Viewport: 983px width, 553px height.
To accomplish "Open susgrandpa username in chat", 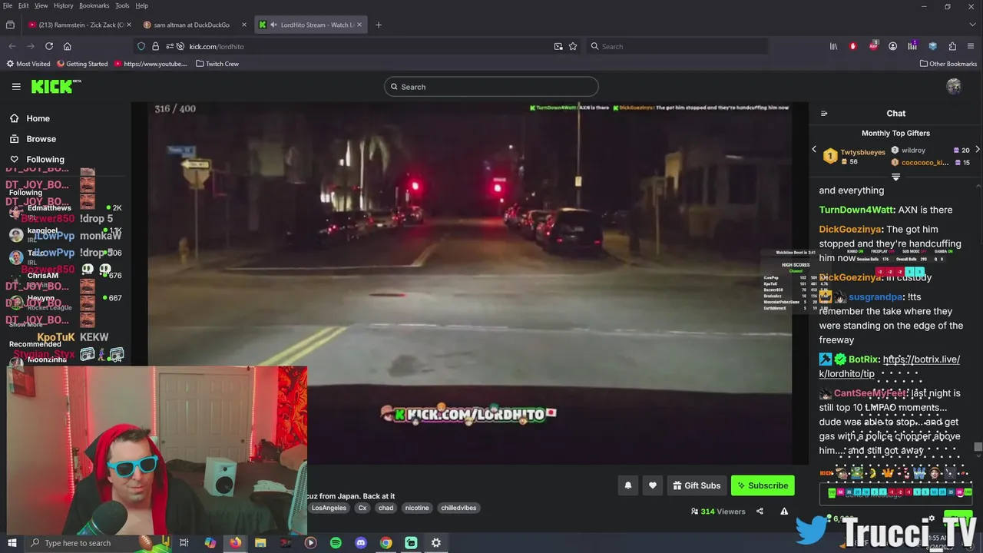I will [x=875, y=296].
